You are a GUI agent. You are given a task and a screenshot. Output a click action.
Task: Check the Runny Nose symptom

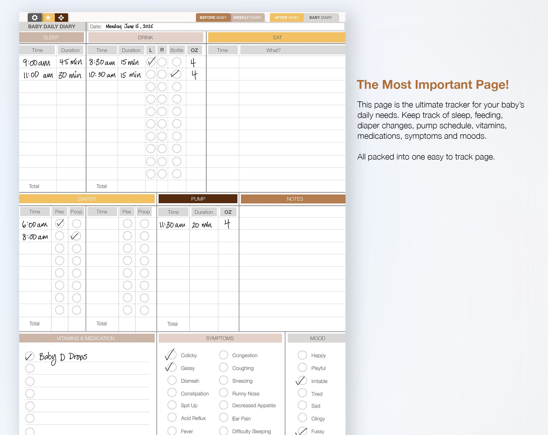pyautogui.click(x=224, y=393)
